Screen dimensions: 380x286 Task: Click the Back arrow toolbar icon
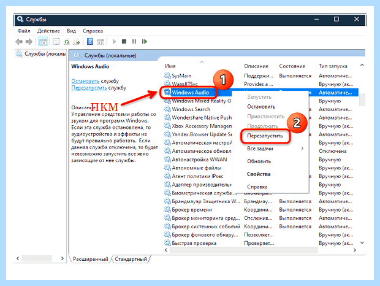click(x=18, y=42)
